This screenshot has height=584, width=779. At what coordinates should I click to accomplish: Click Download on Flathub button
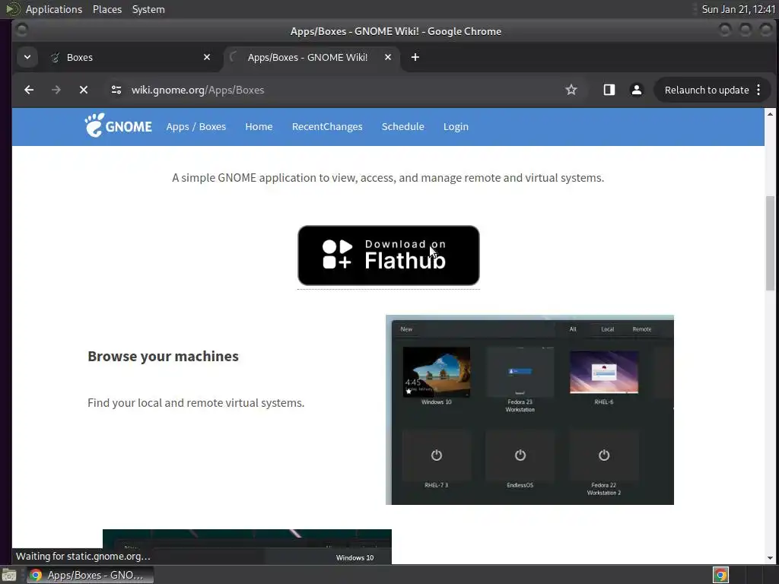[x=389, y=255]
